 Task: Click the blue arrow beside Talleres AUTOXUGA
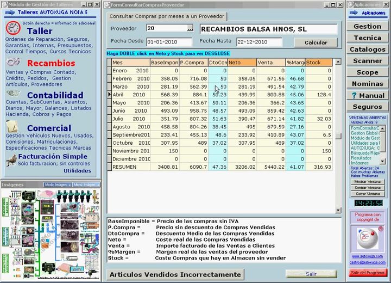click(10, 13)
